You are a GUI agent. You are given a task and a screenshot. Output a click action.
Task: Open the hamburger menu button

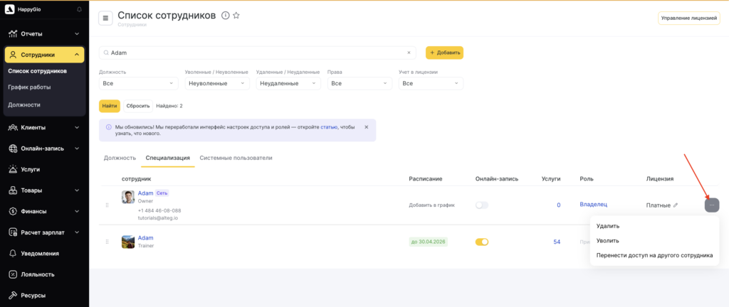(105, 18)
